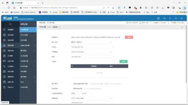
Task: Open browser split screen icon
Action: click(x=152, y=8)
